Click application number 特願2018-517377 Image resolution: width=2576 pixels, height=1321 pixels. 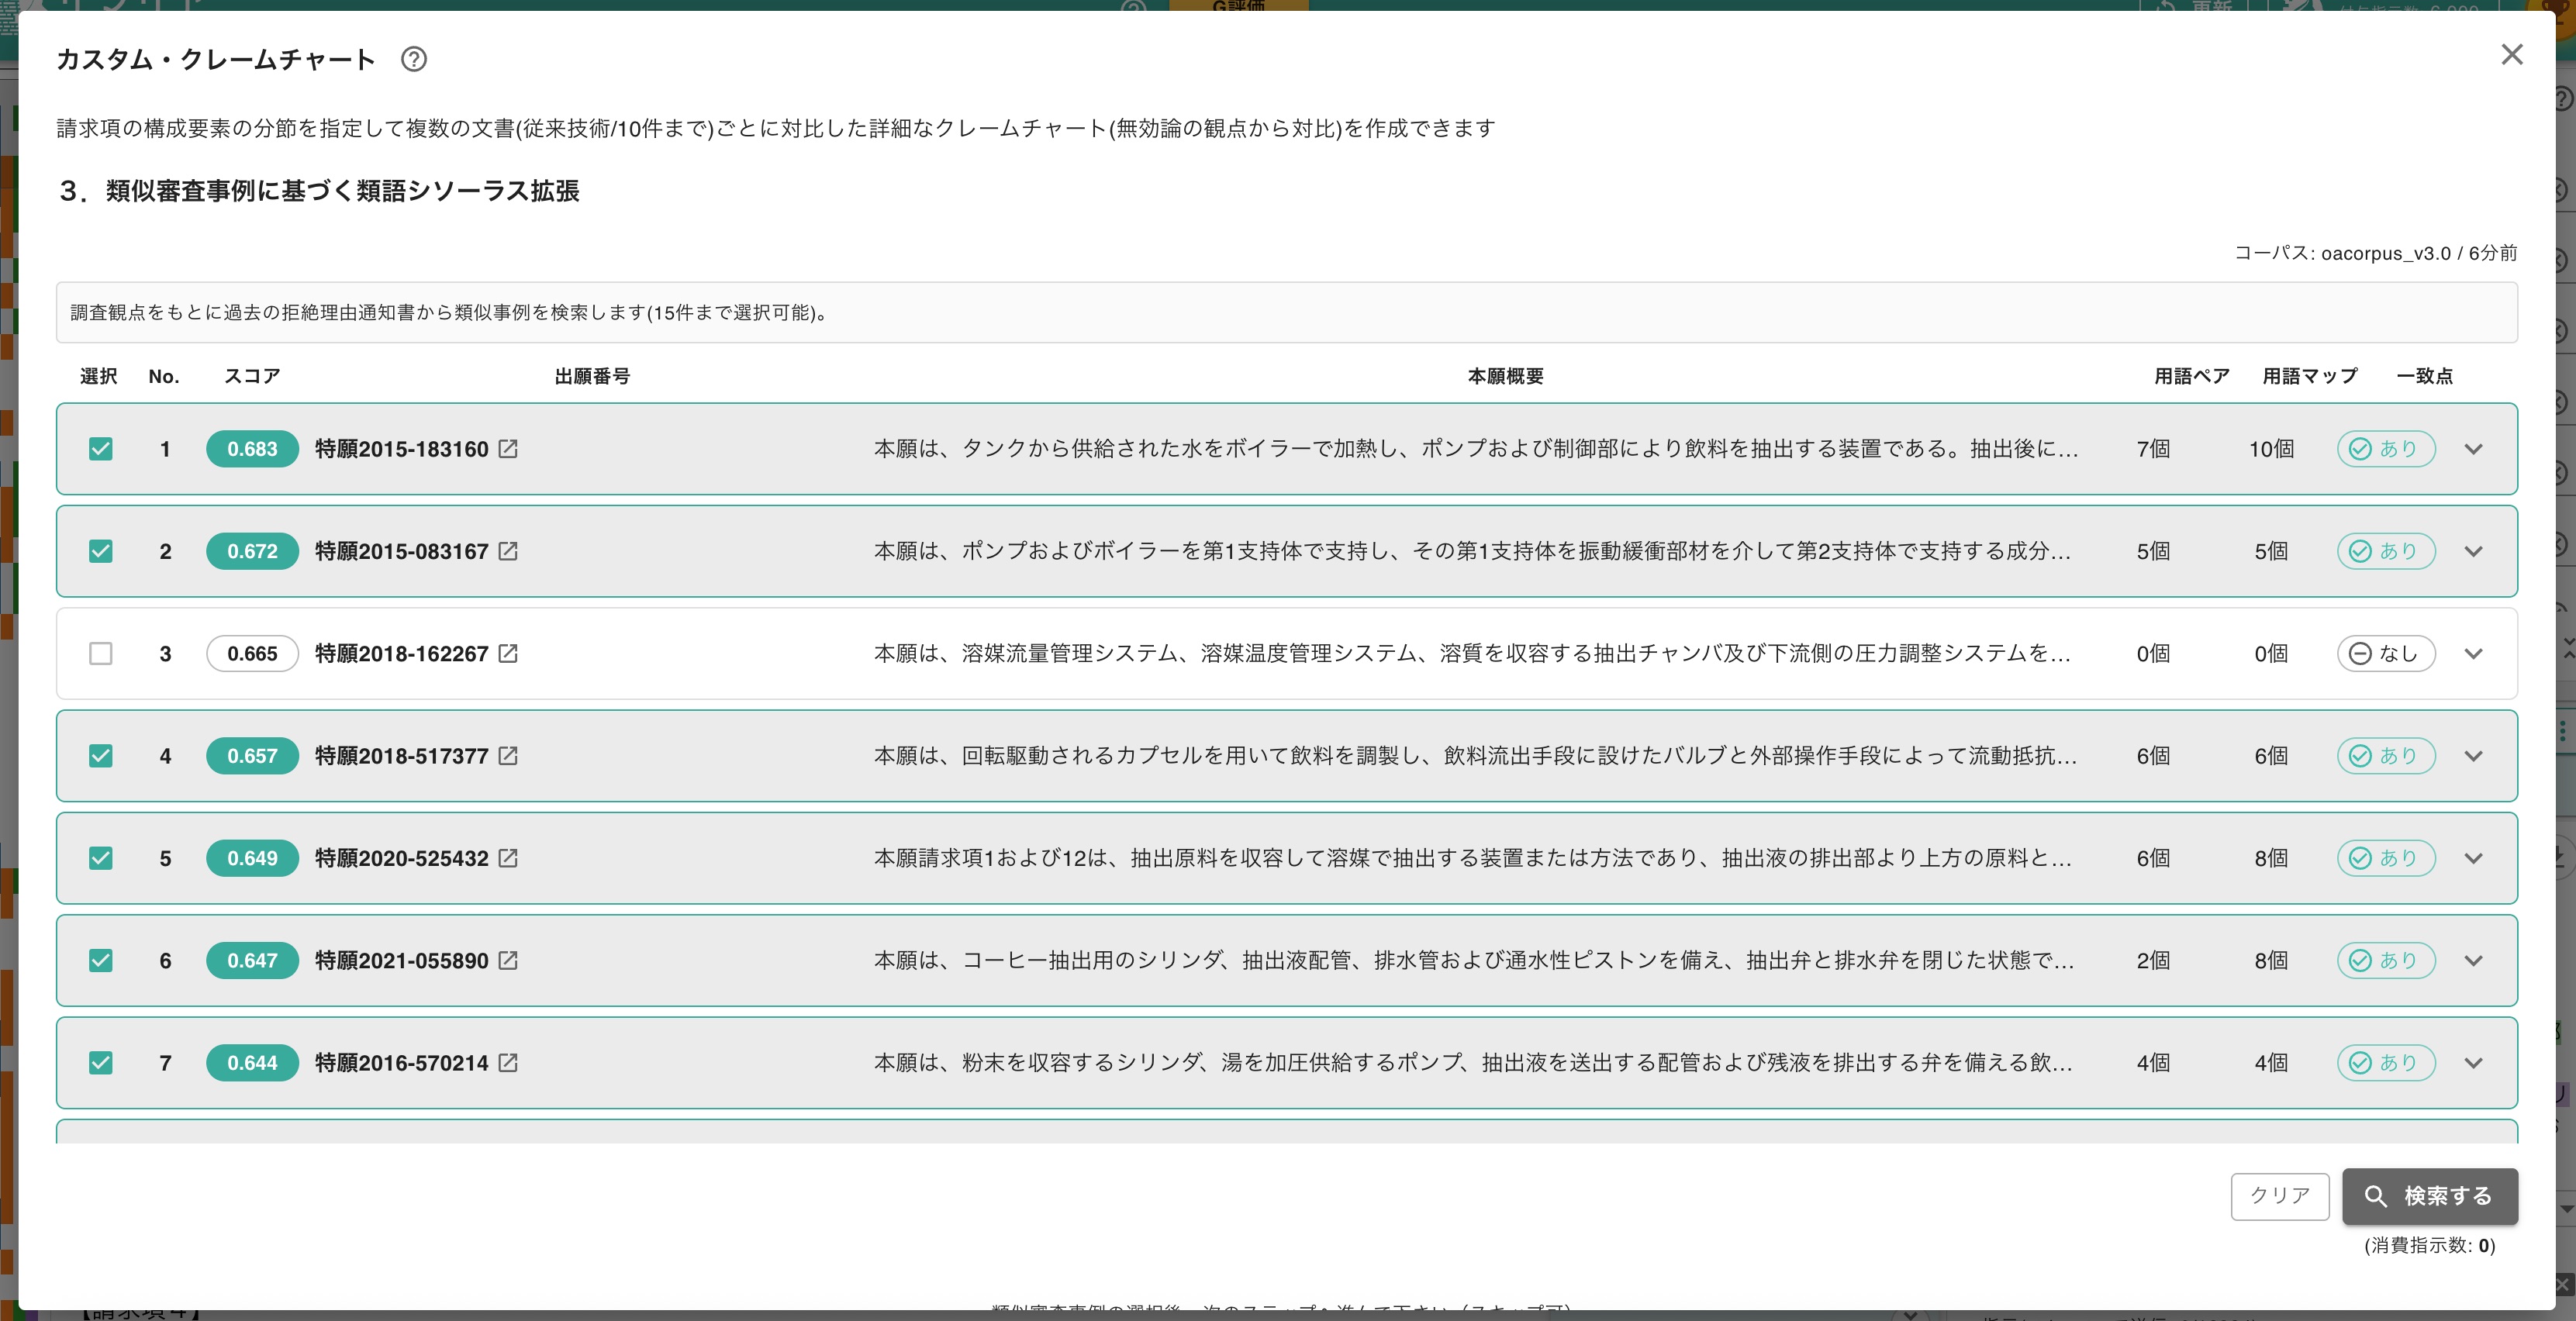[402, 756]
